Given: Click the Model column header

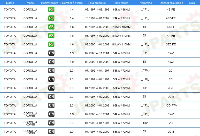Looking at the screenshot, I should 30,3.
